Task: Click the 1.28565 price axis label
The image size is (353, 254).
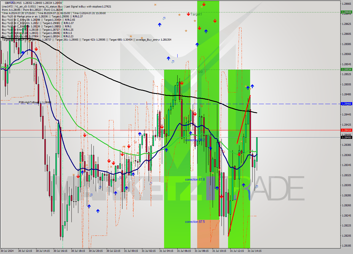Action: (x=346, y=54)
